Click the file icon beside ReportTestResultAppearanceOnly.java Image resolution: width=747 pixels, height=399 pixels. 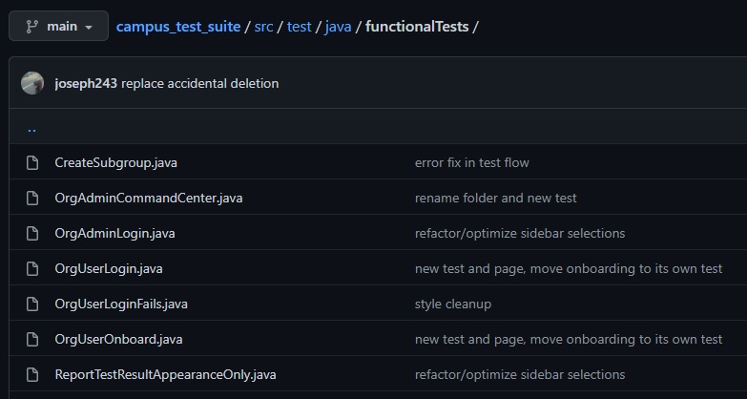click(32, 374)
